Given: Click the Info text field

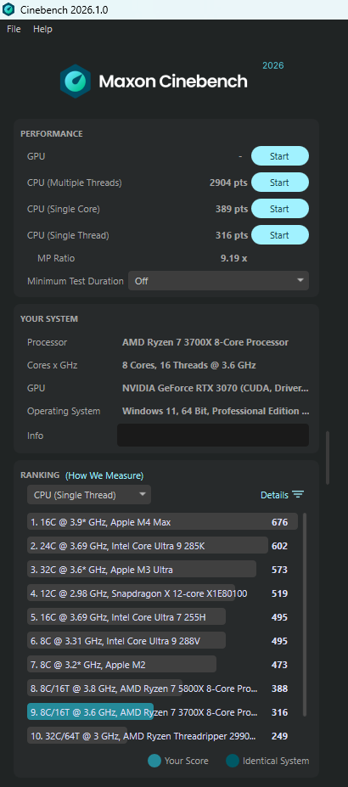Looking at the screenshot, I should pos(213,436).
